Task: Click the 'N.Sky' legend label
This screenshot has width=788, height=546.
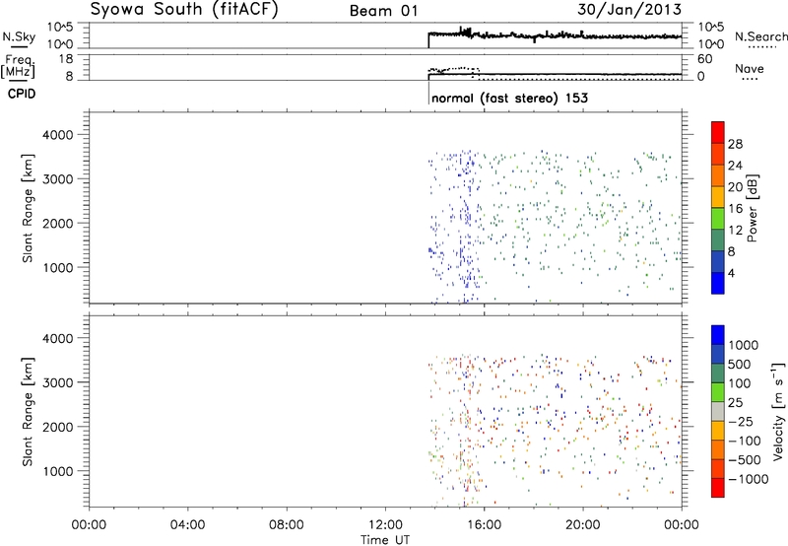Action: tap(19, 36)
